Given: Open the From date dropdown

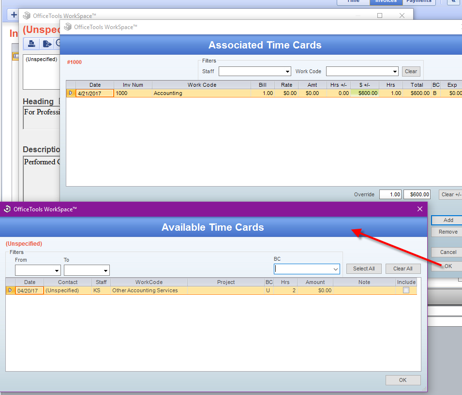Looking at the screenshot, I should 57,270.
